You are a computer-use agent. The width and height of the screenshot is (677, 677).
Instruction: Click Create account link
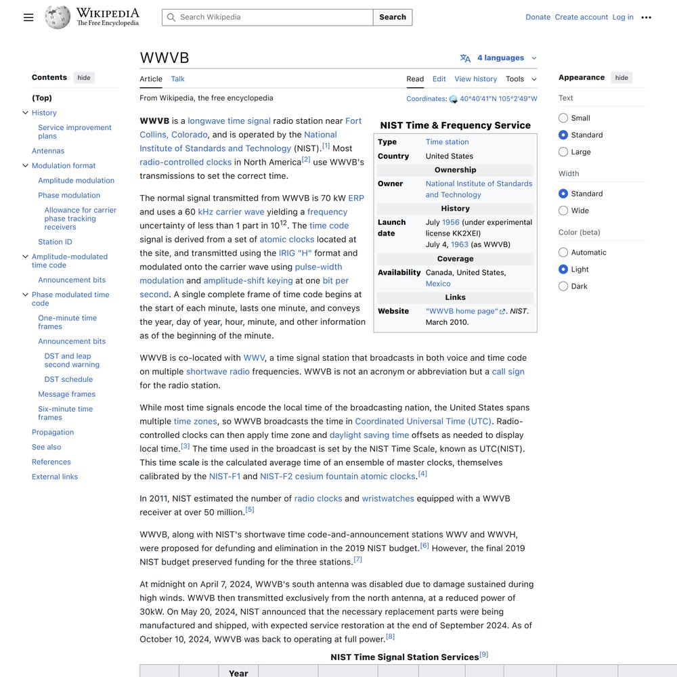point(581,18)
